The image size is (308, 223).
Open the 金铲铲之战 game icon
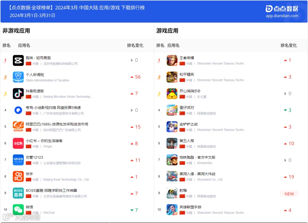tap(172, 127)
